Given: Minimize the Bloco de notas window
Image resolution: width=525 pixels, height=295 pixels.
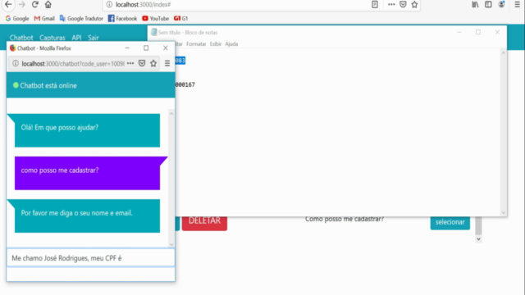Looking at the screenshot, I should 459,32.
